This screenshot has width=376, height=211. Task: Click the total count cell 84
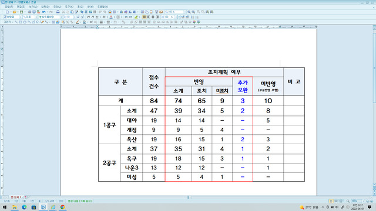click(154, 101)
